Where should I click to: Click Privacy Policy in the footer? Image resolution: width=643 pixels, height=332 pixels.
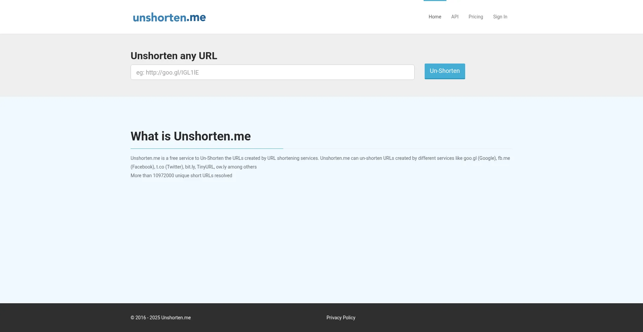pyautogui.click(x=341, y=318)
